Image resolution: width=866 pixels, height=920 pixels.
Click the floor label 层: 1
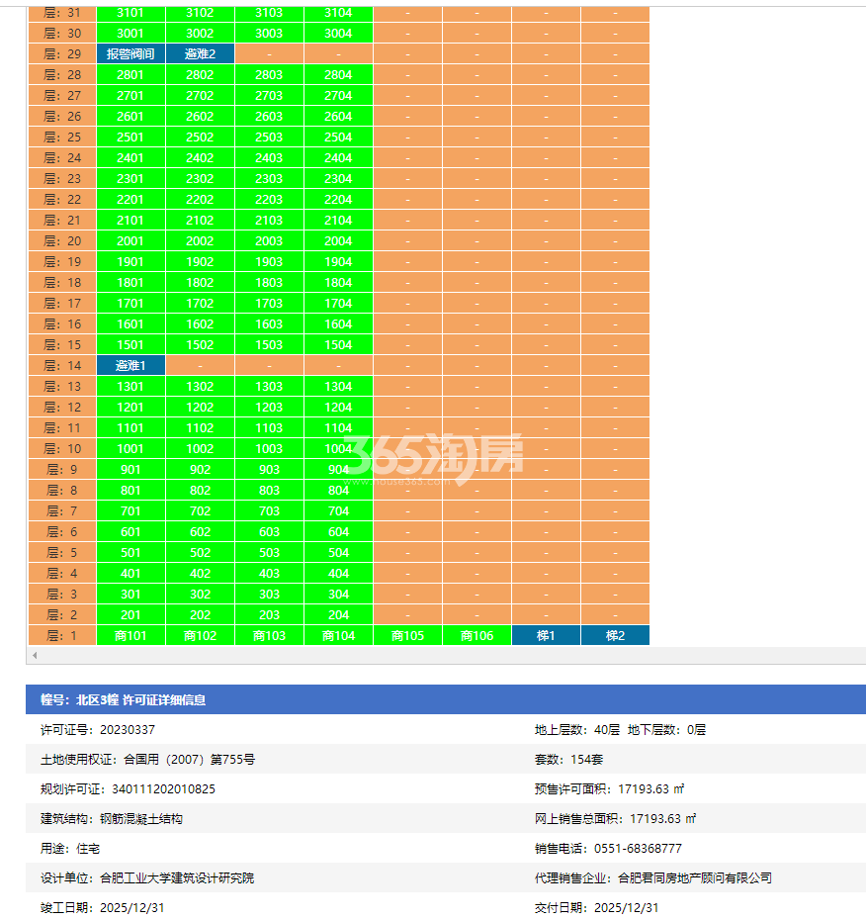[x=62, y=635]
